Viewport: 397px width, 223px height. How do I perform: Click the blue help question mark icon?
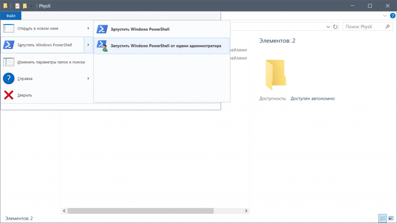393,16
